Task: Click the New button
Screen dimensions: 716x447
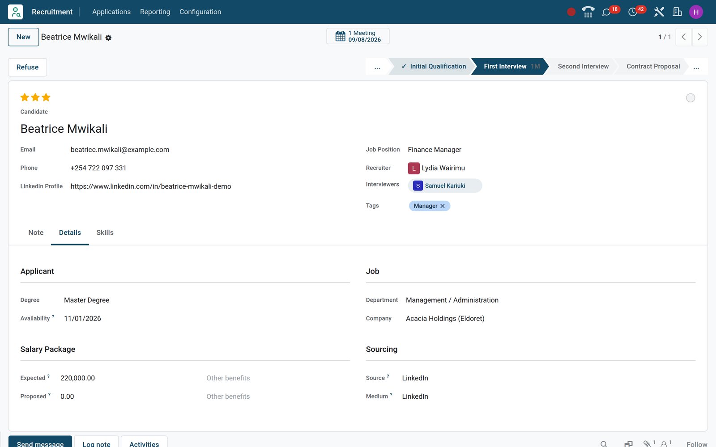Action: (x=23, y=37)
